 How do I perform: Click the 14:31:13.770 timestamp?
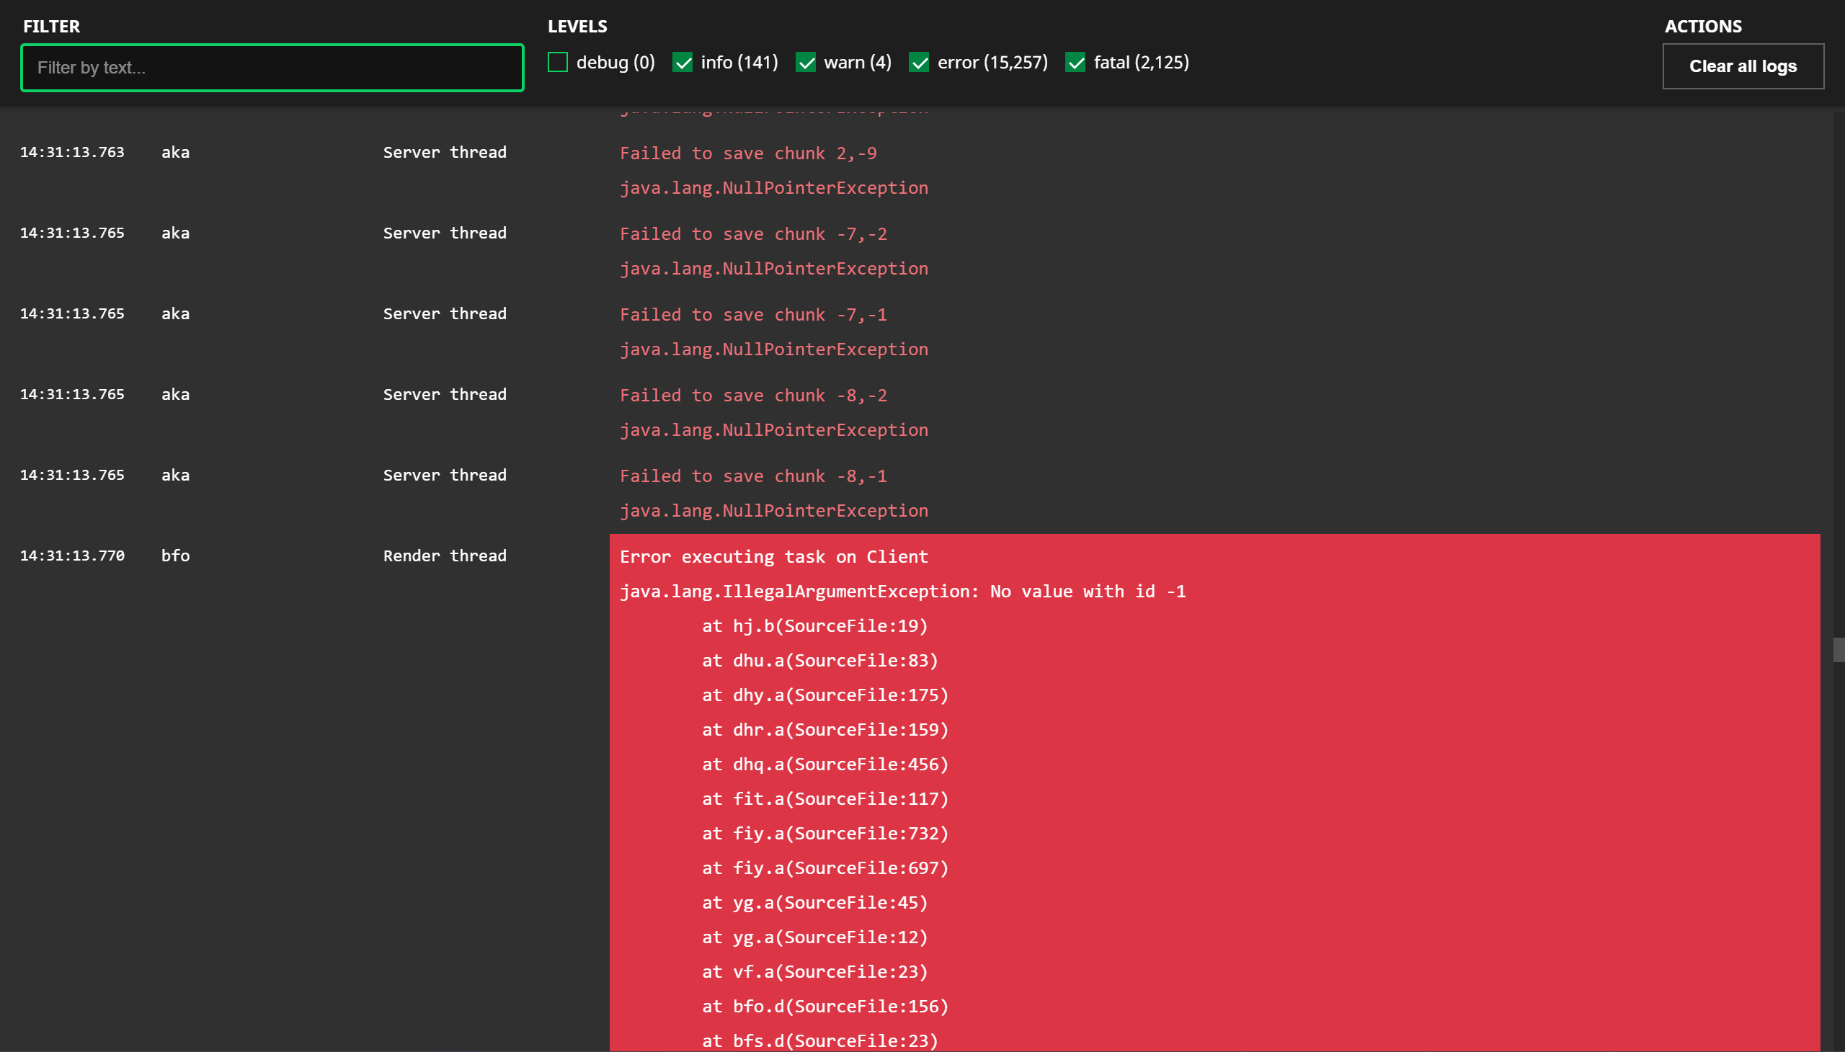[x=72, y=556]
